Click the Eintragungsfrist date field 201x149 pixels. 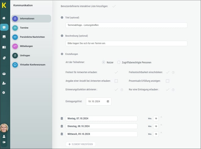99,101
